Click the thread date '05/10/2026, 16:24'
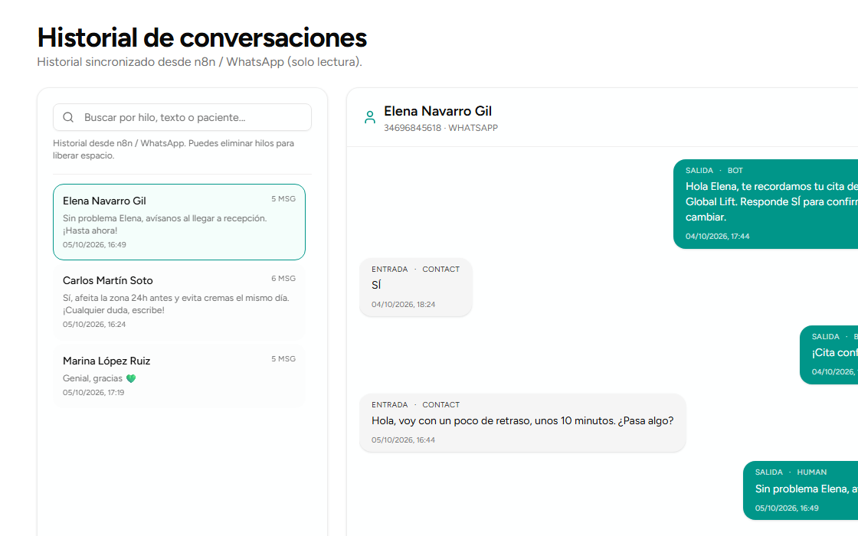Screen dimensions: 858x536 pyautogui.click(x=94, y=325)
